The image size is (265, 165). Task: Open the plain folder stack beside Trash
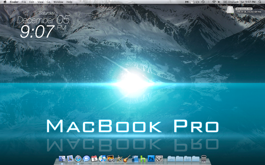tap(196, 159)
